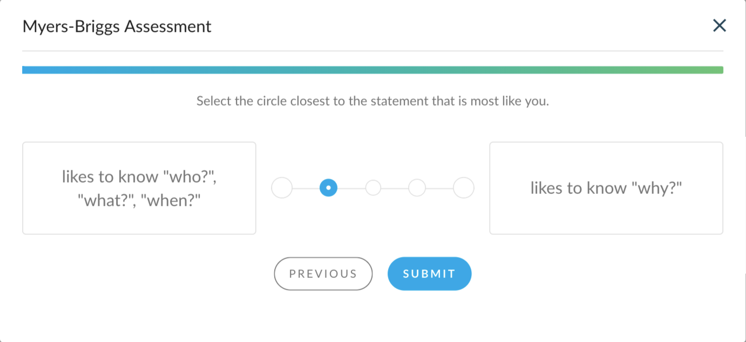Click the selected blue second circle
The height and width of the screenshot is (342, 746).
point(328,188)
